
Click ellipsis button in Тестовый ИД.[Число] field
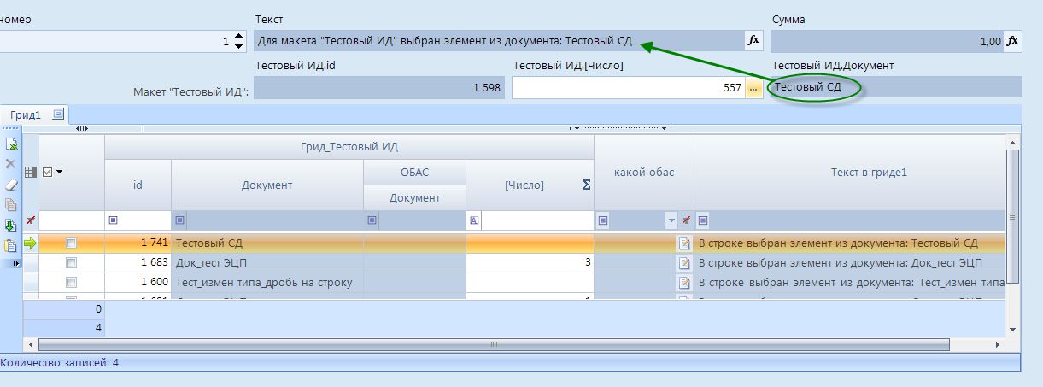tap(753, 87)
